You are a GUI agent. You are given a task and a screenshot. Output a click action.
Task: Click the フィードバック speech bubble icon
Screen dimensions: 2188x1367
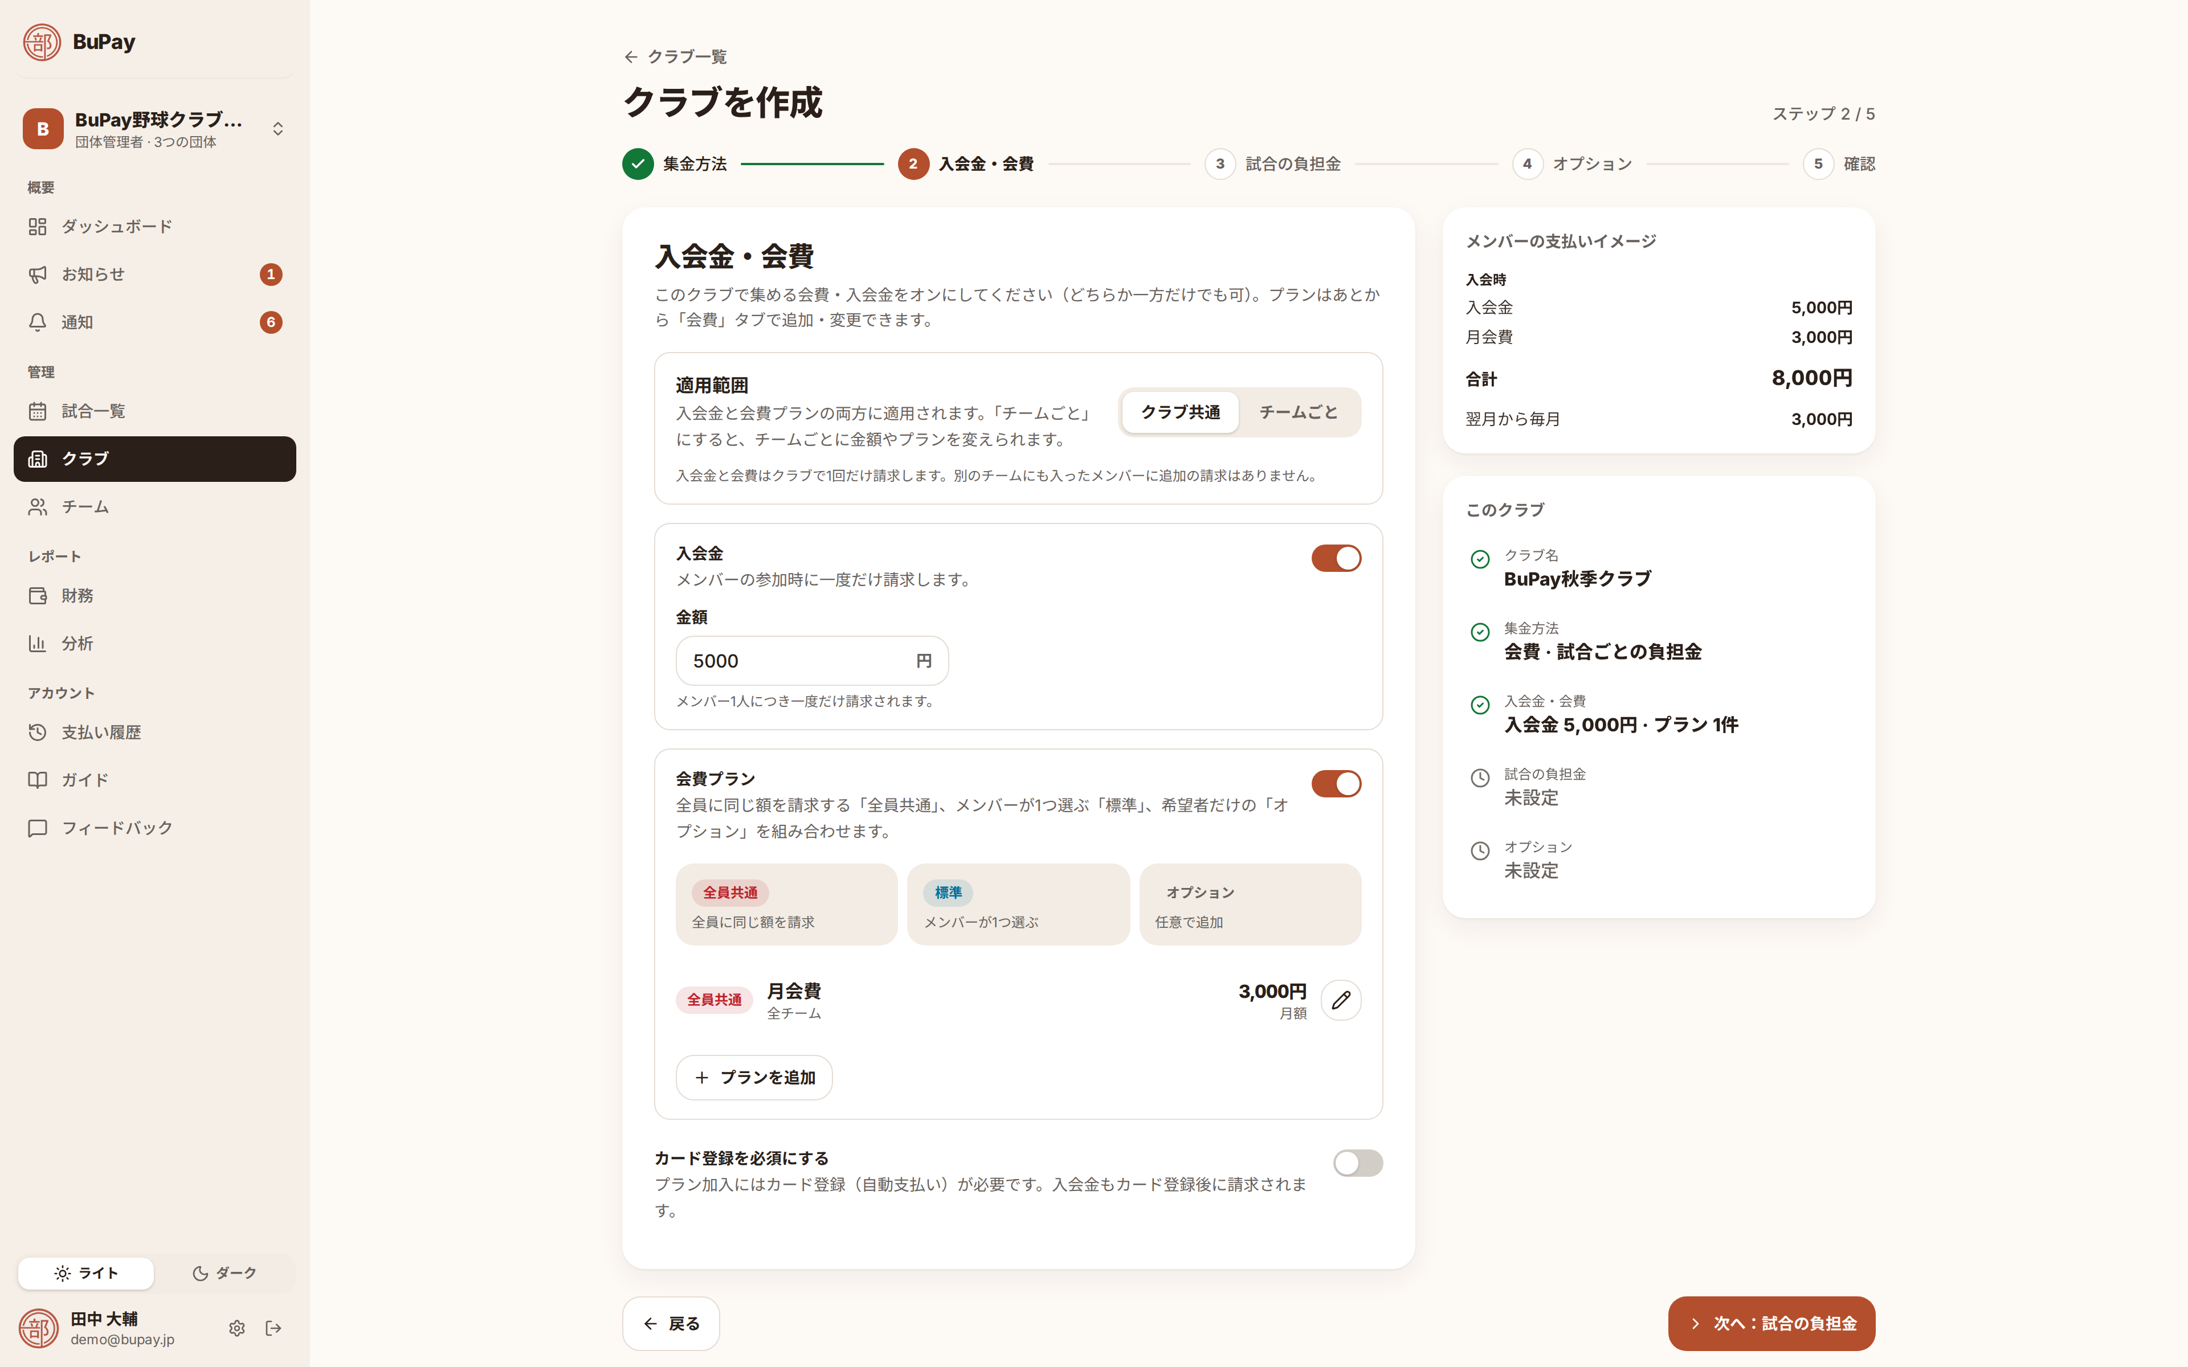click(x=37, y=828)
